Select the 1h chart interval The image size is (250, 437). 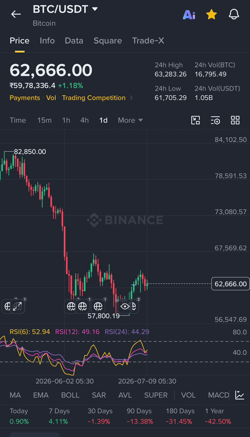pos(66,120)
